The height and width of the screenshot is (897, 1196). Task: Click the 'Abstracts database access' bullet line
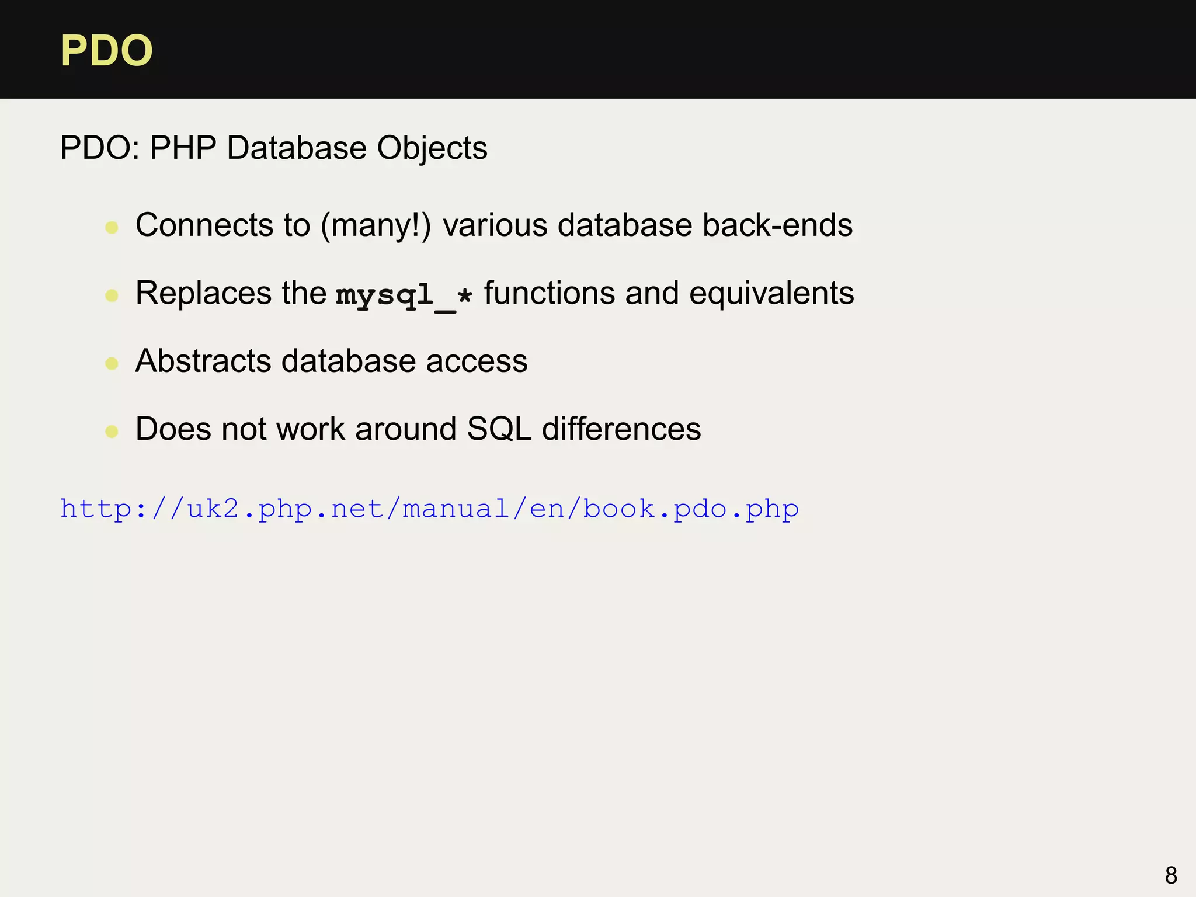coord(331,361)
